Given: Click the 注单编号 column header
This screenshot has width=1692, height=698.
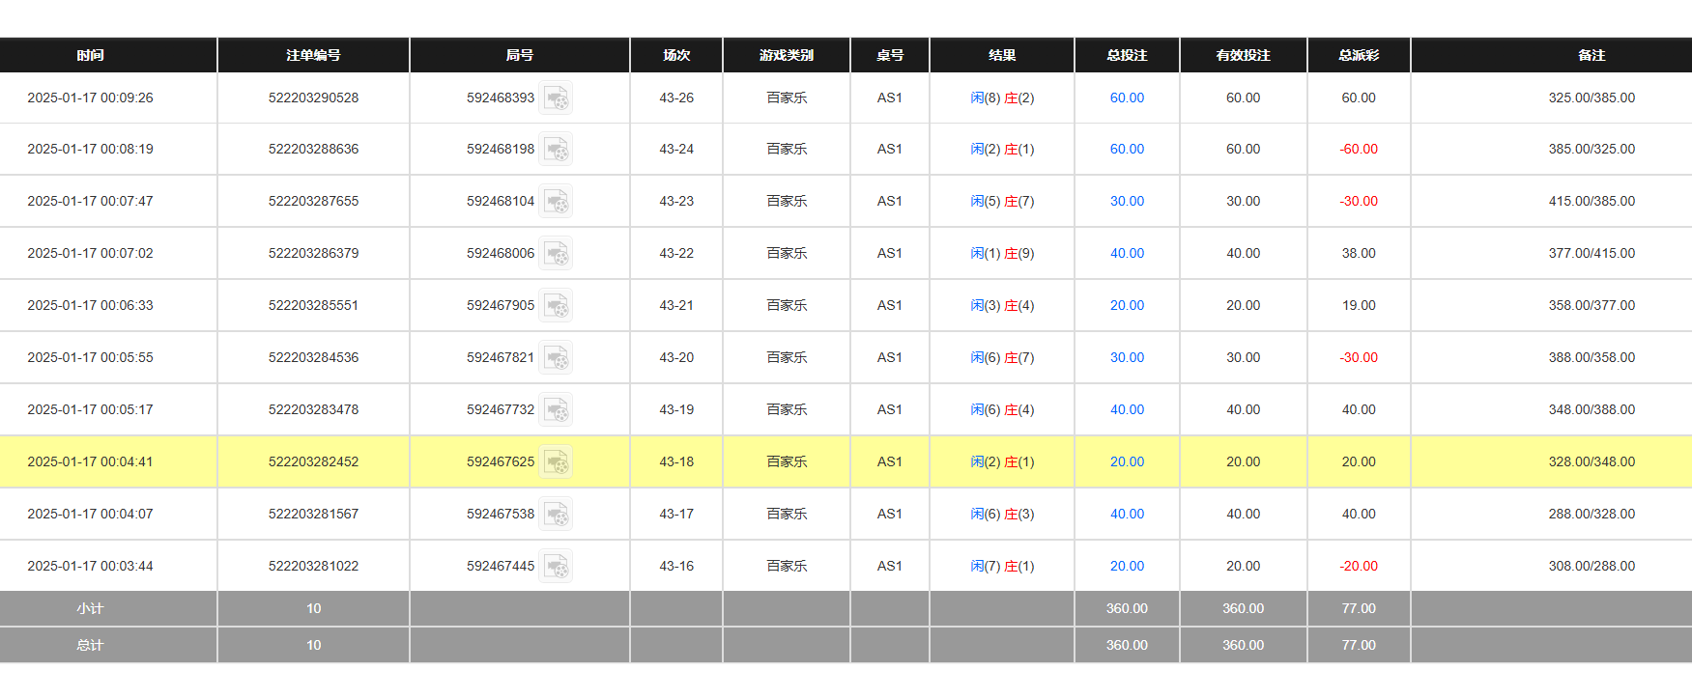Looking at the screenshot, I should tap(313, 56).
